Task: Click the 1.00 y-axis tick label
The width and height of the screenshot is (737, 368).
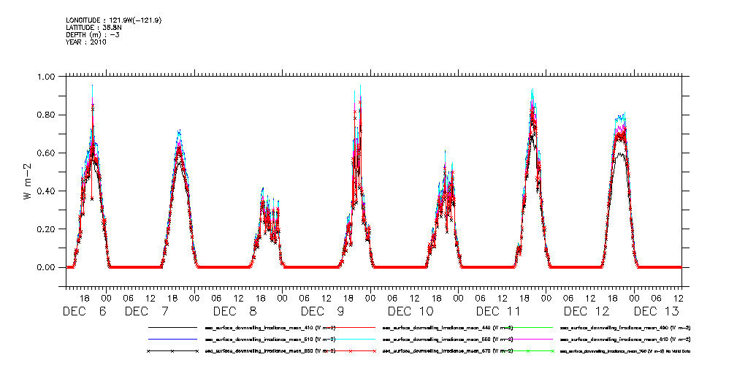Action: click(x=47, y=77)
